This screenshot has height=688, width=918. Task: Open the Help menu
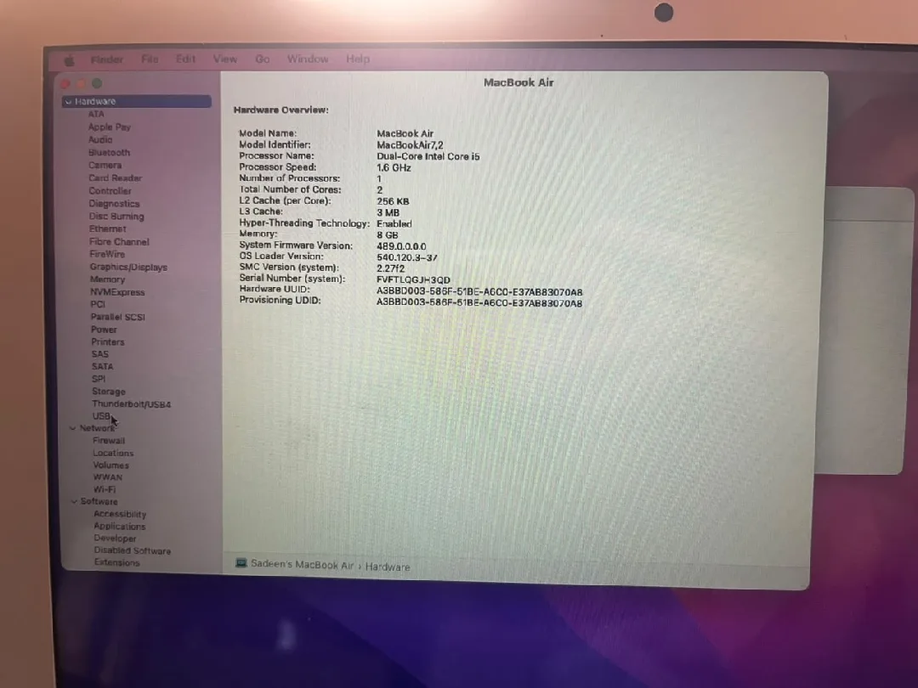tap(358, 59)
